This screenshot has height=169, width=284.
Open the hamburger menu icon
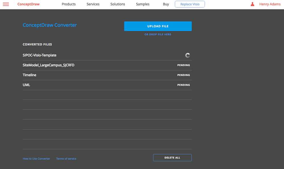(x=6, y=4)
